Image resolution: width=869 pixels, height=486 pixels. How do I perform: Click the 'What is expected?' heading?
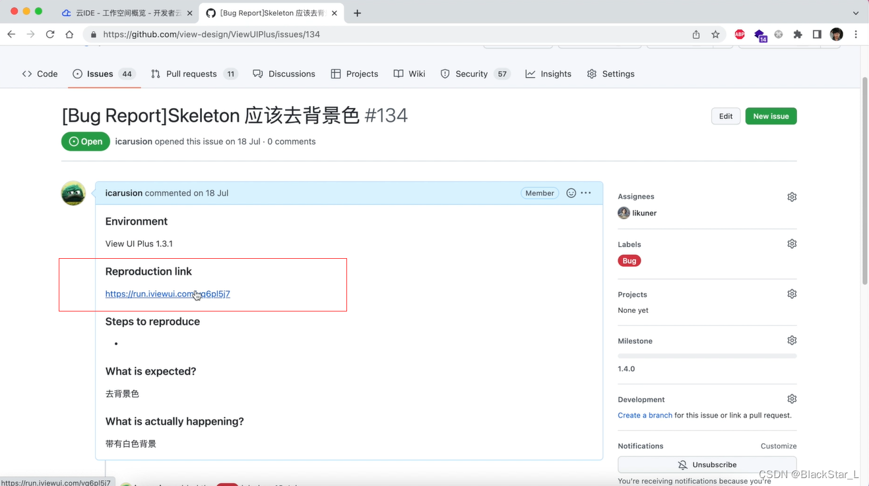(151, 371)
